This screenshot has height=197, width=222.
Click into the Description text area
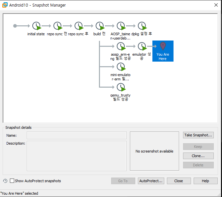(x=77, y=156)
